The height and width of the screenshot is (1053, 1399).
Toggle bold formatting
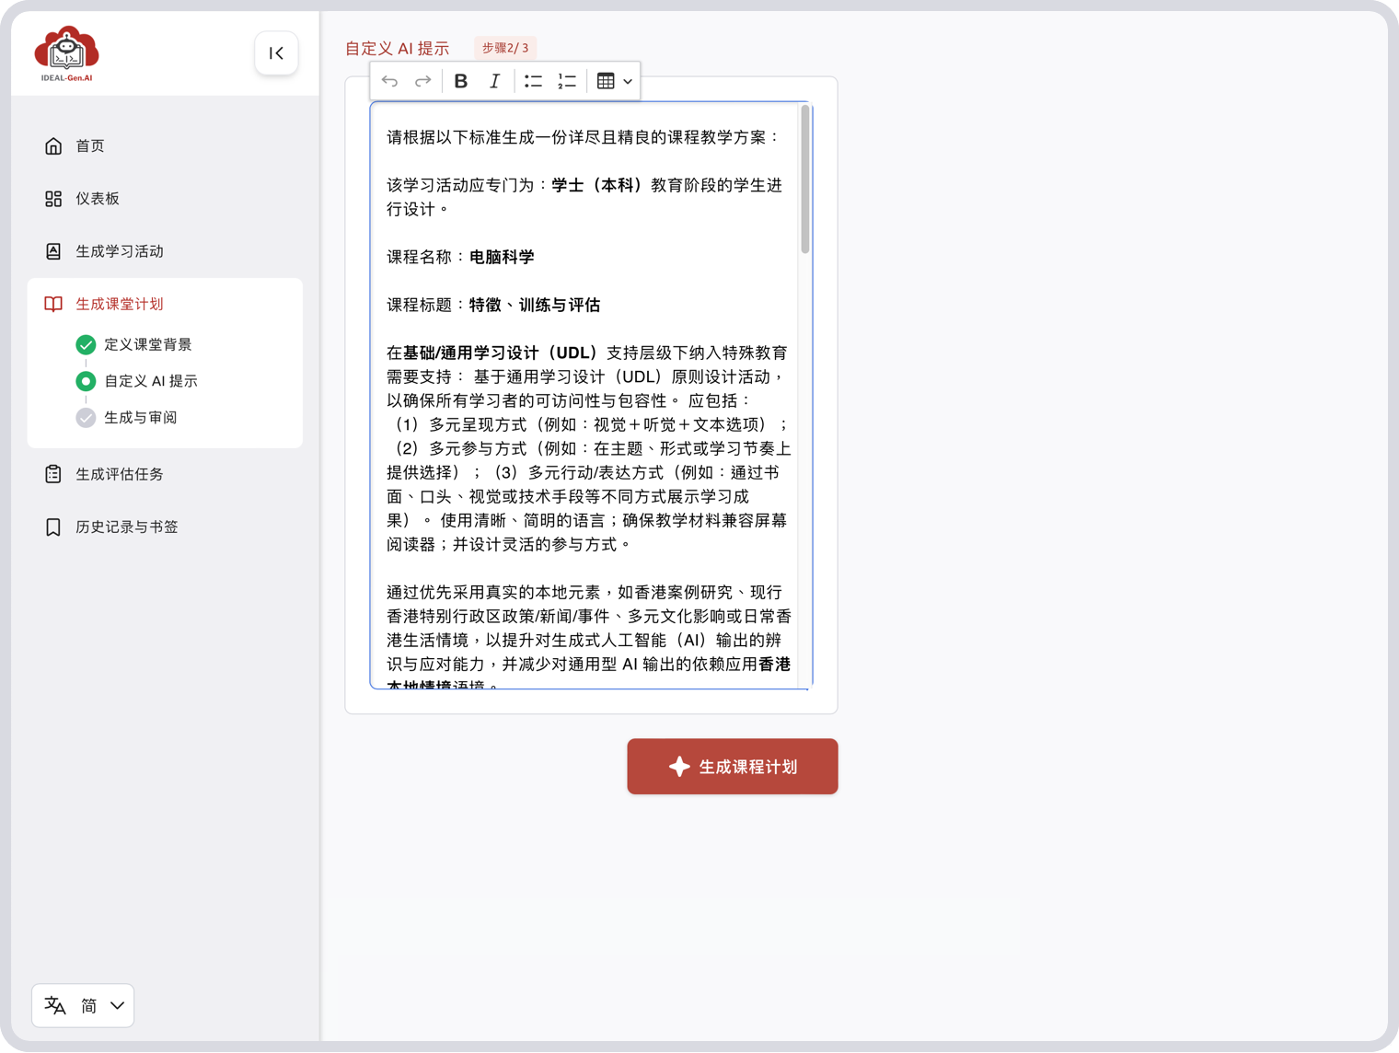coord(461,81)
